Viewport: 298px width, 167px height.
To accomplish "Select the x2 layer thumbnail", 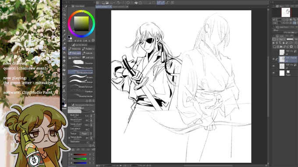I will pyautogui.click(x=282, y=59).
